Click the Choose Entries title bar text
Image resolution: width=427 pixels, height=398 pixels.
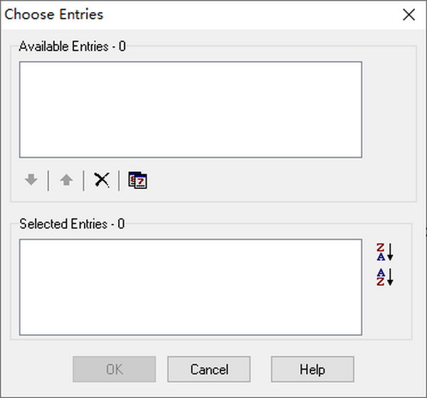54,15
